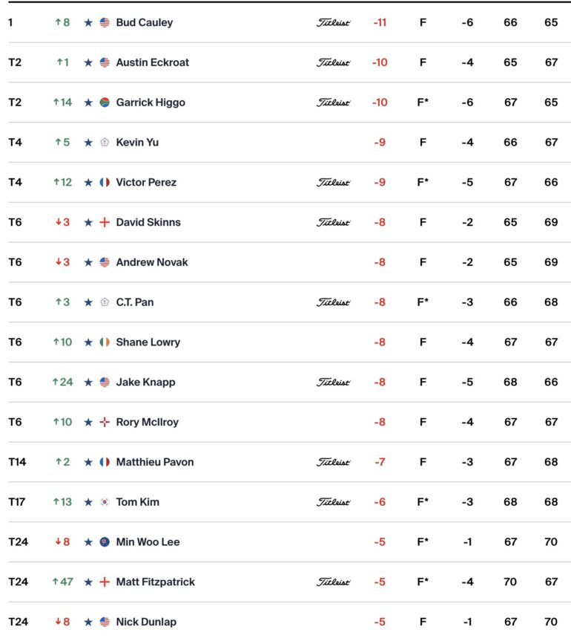571x641 pixels.
Task: Click the South Korea flag beside Tom Kim
Action: 105,502
